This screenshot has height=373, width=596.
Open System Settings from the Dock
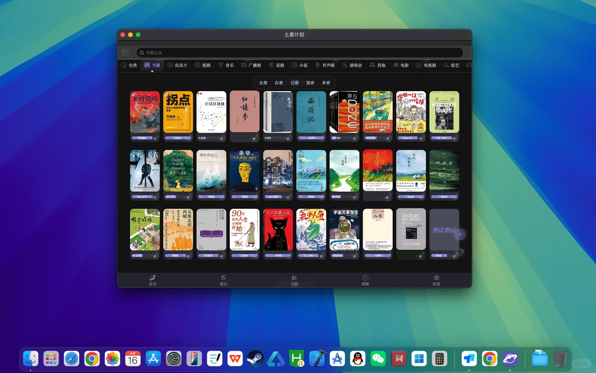pos(174,359)
